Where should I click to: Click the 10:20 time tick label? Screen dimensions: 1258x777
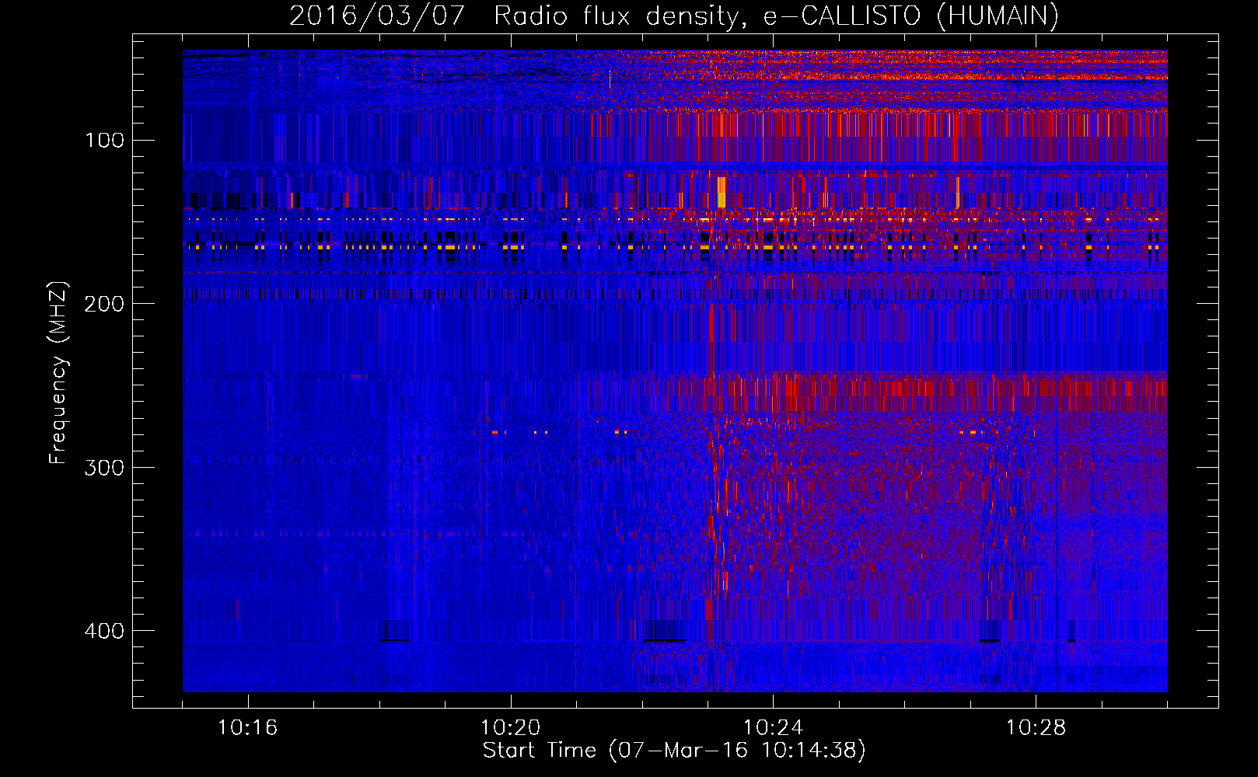(510, 728)
